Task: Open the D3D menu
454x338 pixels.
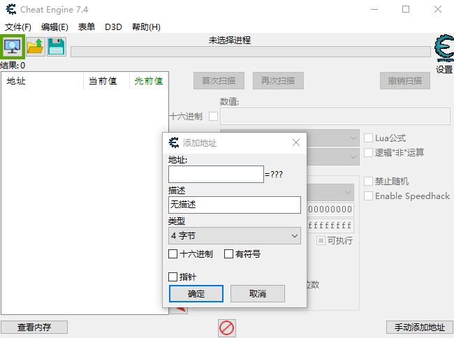Action: pyautogui.click(x=113, y=27)
